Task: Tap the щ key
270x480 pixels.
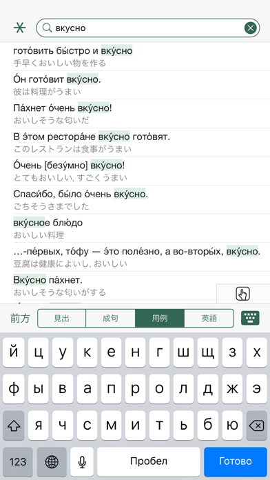Action: click(x=208, y=352)
